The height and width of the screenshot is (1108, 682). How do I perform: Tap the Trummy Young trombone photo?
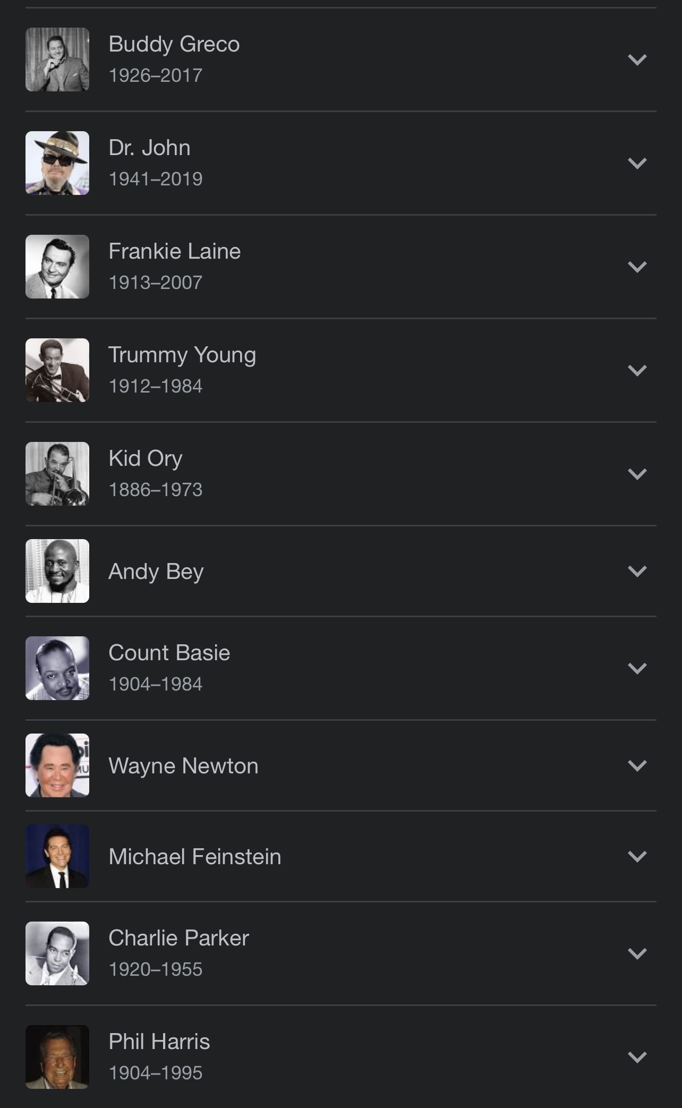[x=57, y=370]
